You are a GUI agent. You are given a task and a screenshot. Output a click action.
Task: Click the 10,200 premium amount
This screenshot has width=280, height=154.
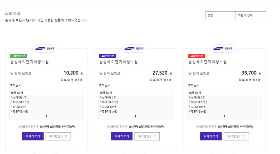[71, 73]
